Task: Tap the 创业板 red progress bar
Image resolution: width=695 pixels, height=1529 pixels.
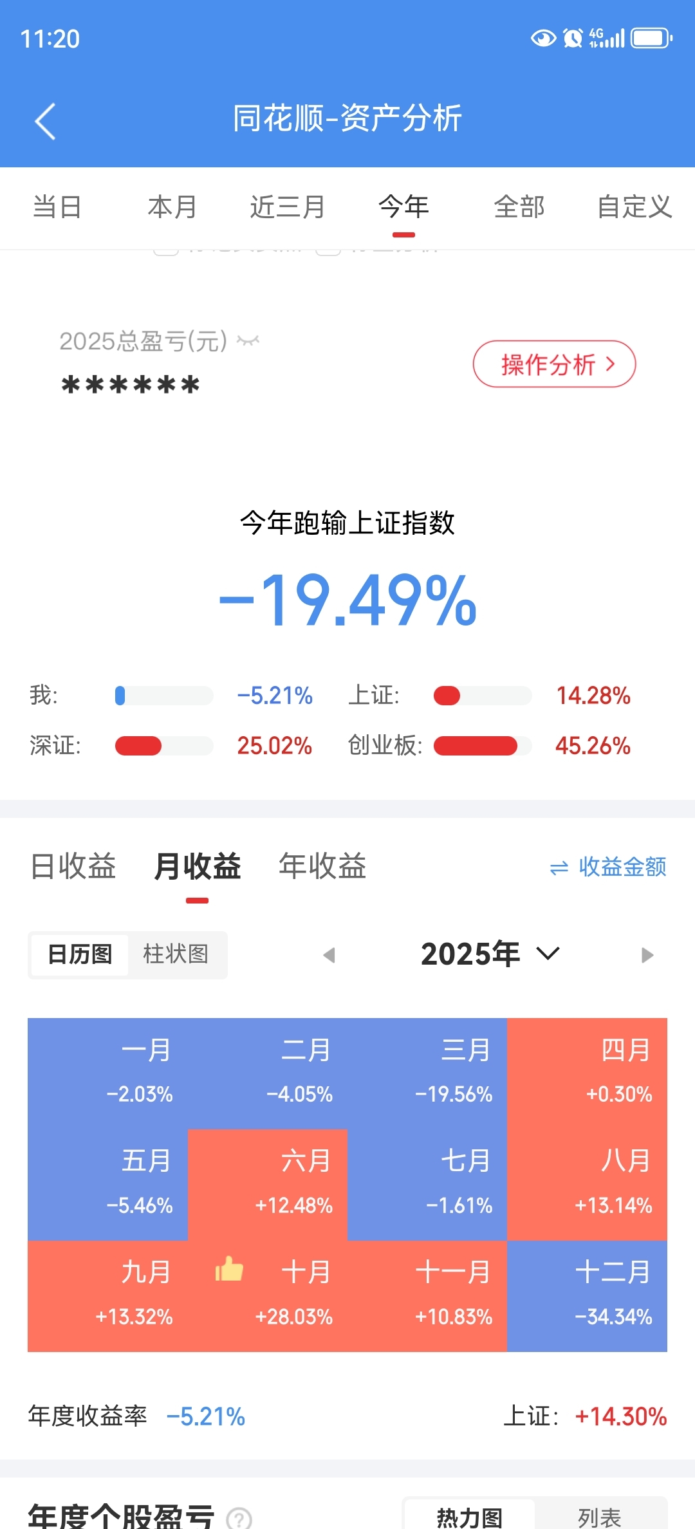Action: 476,746
